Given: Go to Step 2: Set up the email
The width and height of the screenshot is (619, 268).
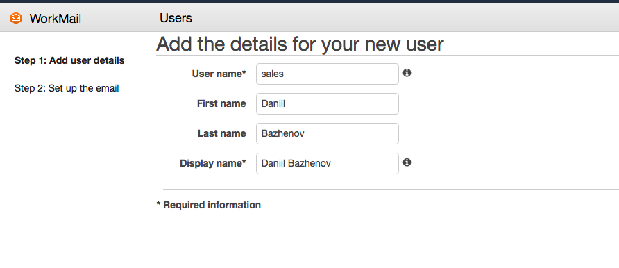Looking at the screenshot, I should 67,88.
